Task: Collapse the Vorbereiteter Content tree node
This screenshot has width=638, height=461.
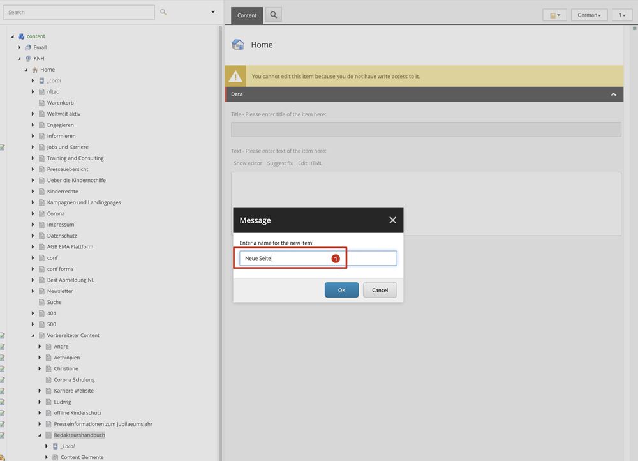Action: pyautogui.click(x=33, y=335)
